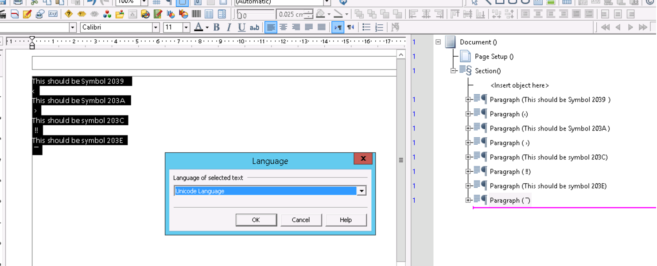The image size is (657, 266).
Task: Open the Unicode Language dropdown
Action: click(362, 191)
